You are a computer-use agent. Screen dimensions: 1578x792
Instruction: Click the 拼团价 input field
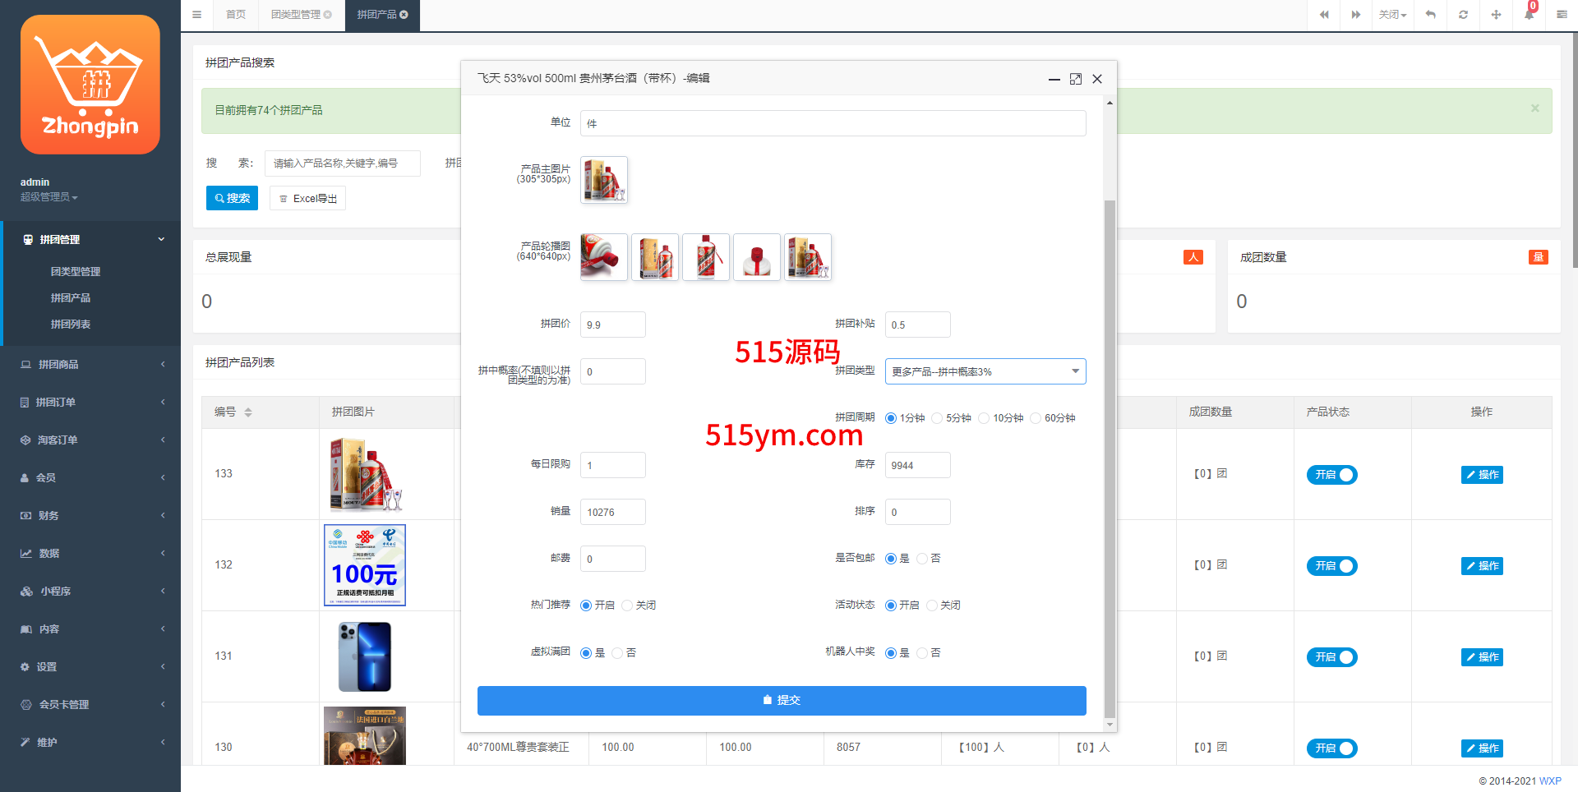612,325
